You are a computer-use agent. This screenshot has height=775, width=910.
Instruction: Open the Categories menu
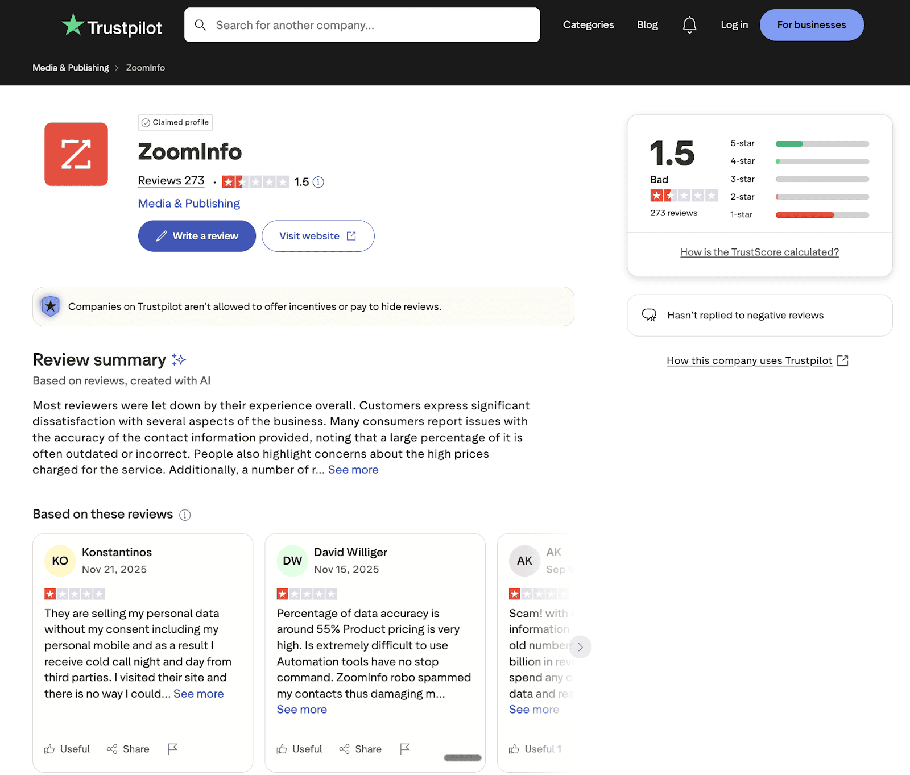pyautogui.click(x=588, y=24)
